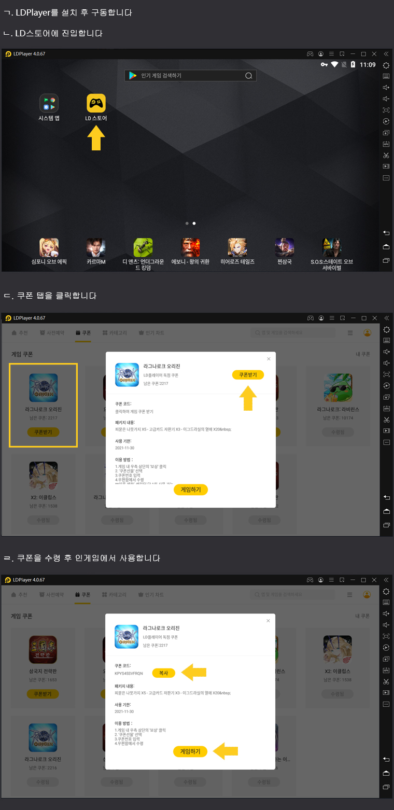Select 쿠폰 tab in step ㄷ window

pos(83,333)
